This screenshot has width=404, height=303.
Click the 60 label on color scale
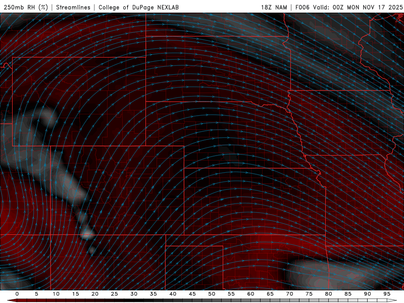coord(250,294)
